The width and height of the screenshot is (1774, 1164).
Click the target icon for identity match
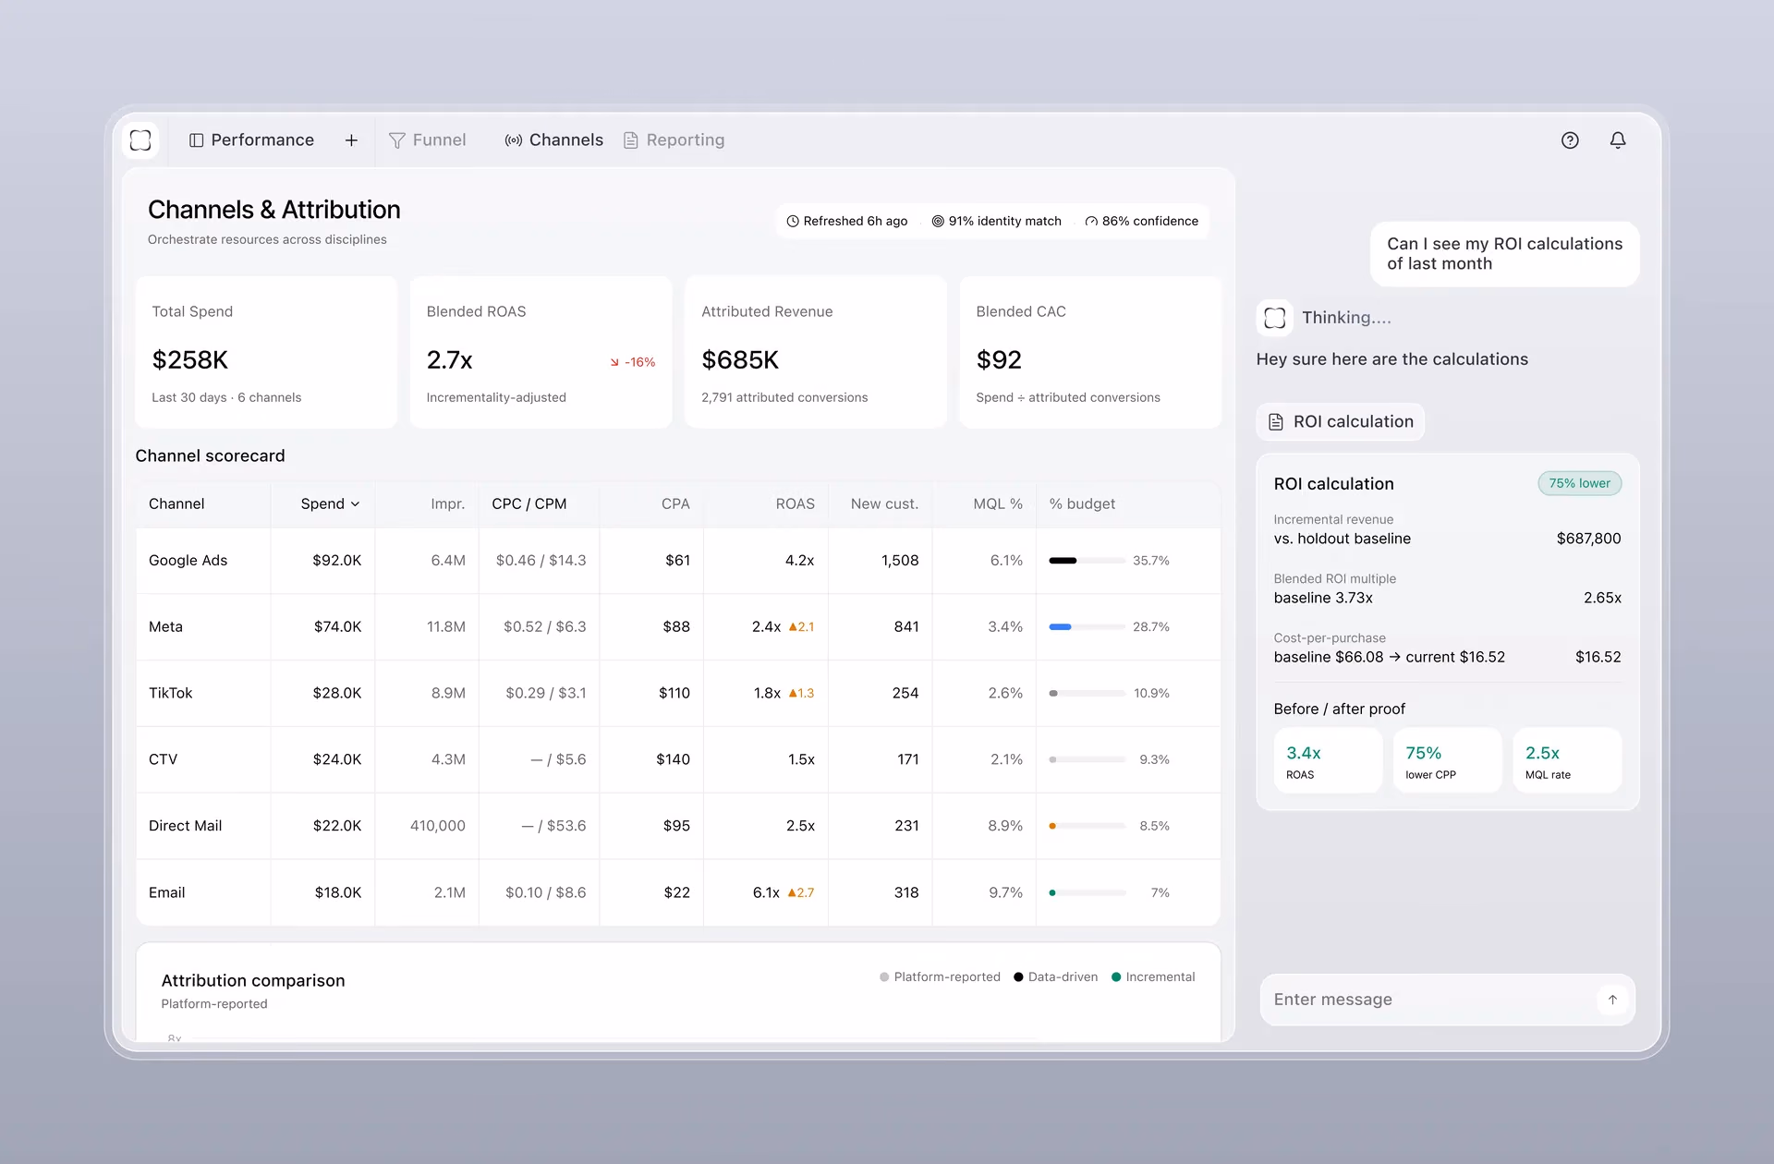coord(938,222)
